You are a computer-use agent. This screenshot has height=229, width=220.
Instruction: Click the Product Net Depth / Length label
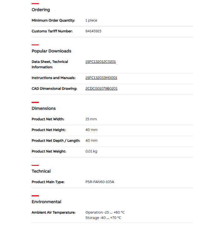click(x=56, y=140)
